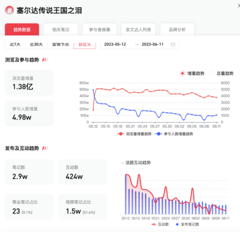This screenshot has height=232, width=240.
Task: Click the 近30天 quick range button
Action: 36,45
